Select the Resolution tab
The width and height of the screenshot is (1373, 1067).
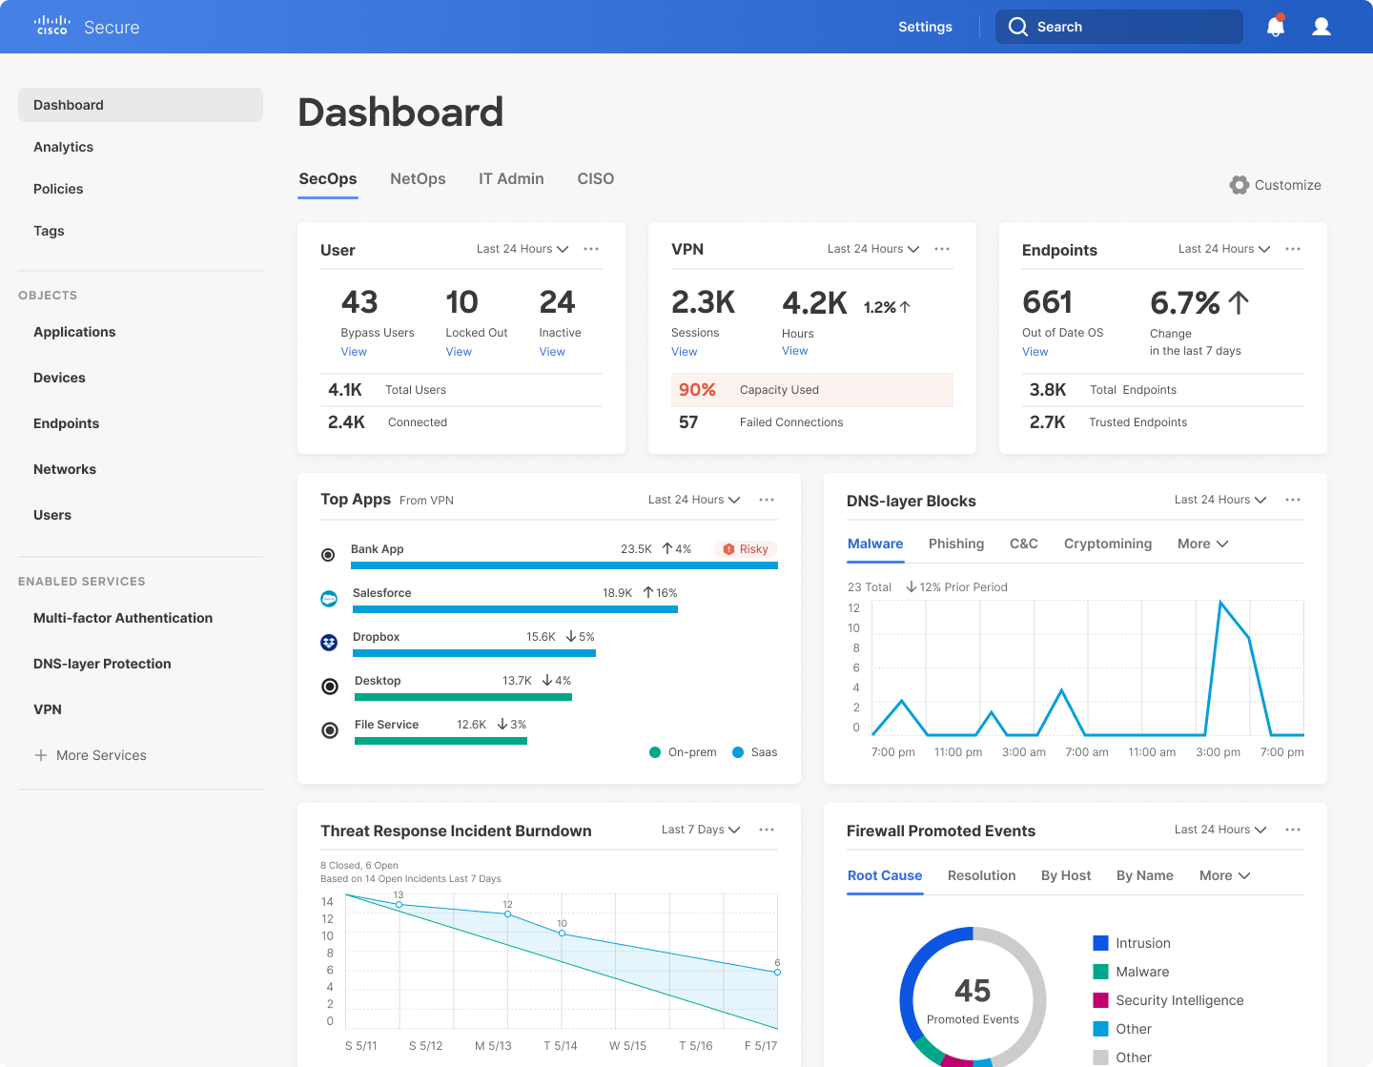(x=982, y=875)
